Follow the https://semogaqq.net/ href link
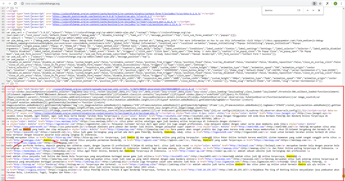 [27, 154]
